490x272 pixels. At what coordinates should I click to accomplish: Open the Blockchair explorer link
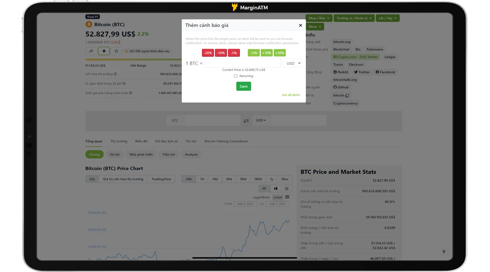coord(341,49)
